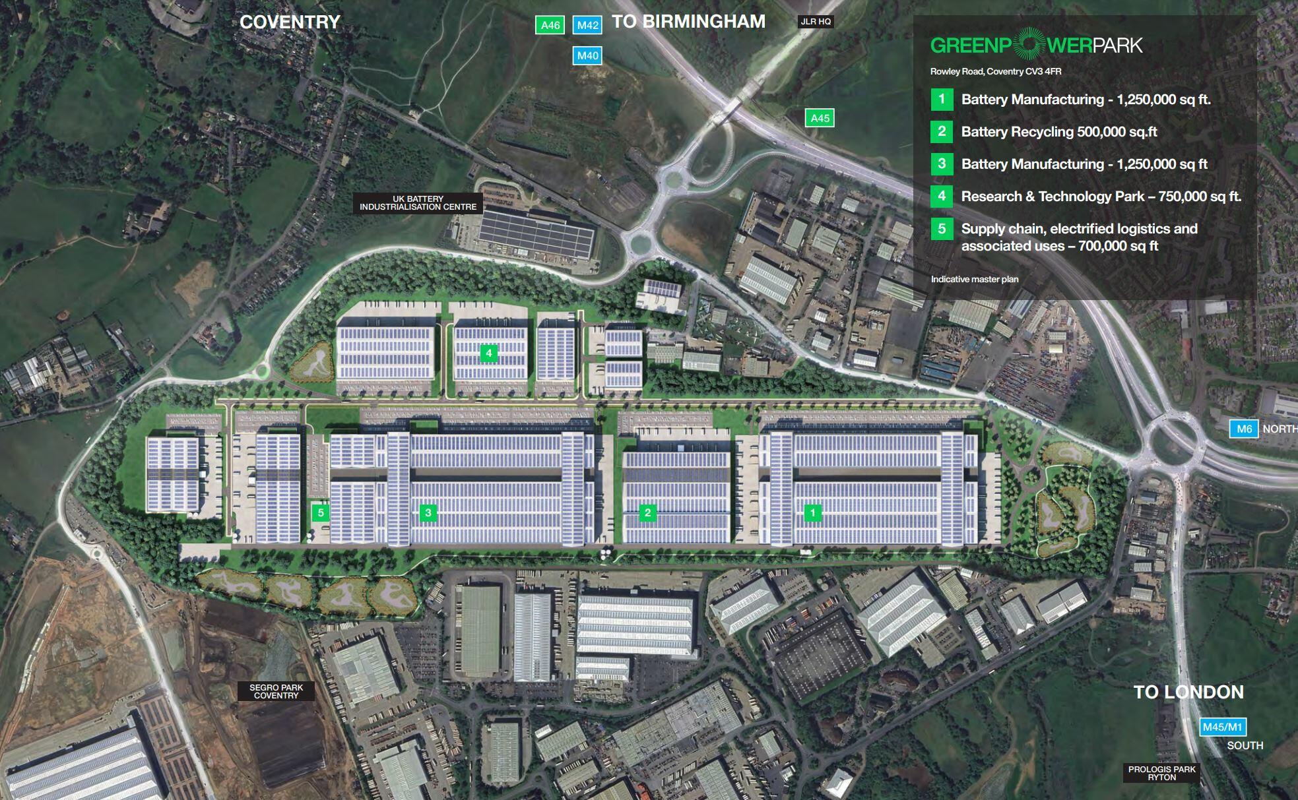This screenshot has width=1298, height=800.
Task: Click the legend number 5 green square
Action: pyautogui.click(x=942, y=229)
